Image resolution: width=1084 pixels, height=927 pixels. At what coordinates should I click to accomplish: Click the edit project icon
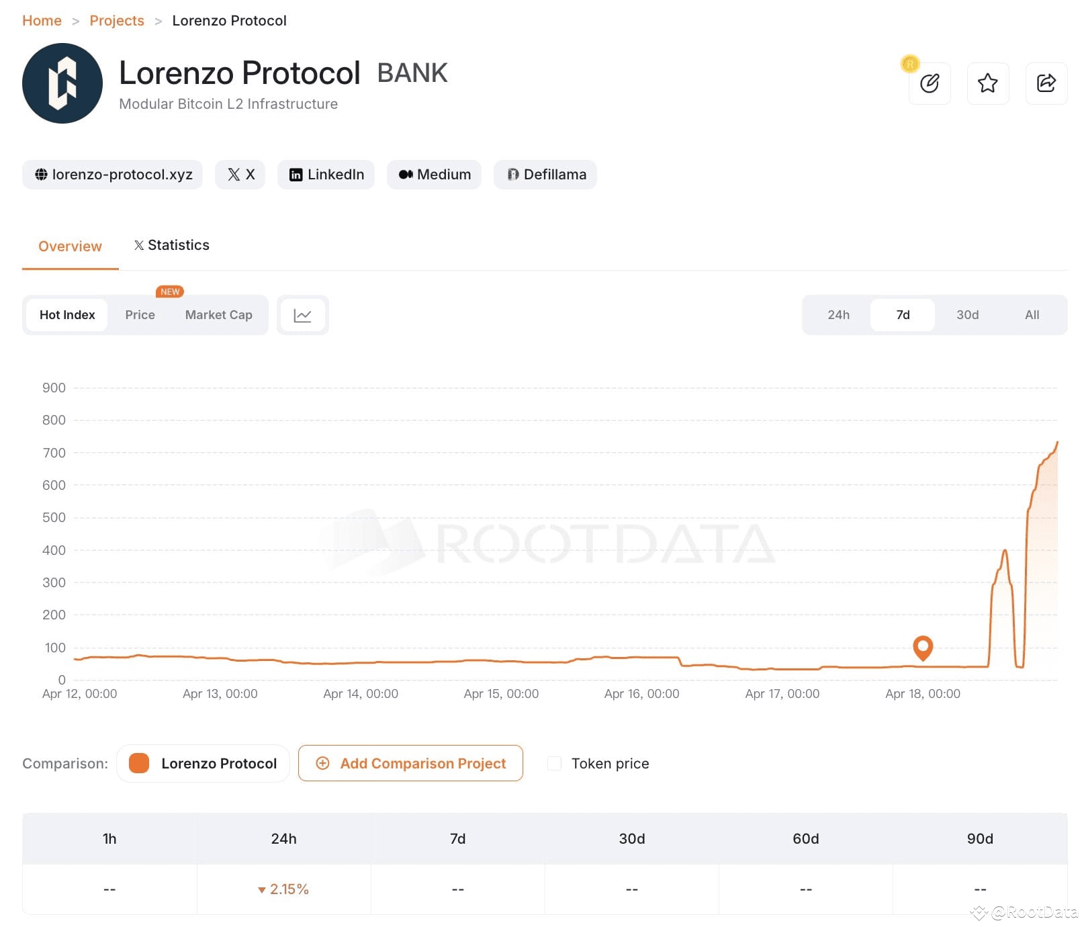pos(930,83)
